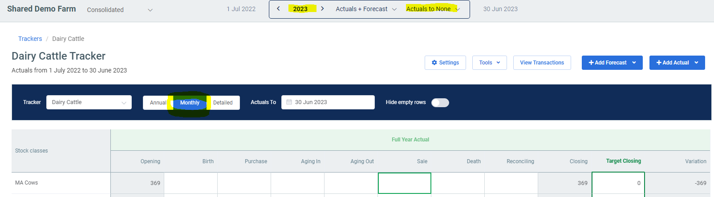Click the View Transactions button
Viewport: 714px width, 197px height.
pyautogui.click(x=542, y=63)
